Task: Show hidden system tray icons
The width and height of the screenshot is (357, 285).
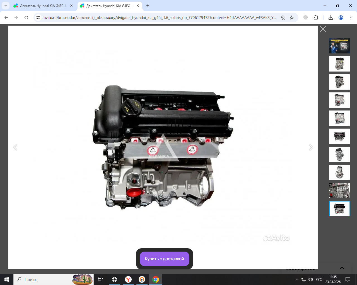Action: [297, 279]
